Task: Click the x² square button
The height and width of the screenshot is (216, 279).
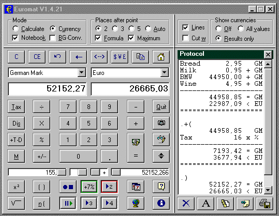Action: tap(16, 187)
